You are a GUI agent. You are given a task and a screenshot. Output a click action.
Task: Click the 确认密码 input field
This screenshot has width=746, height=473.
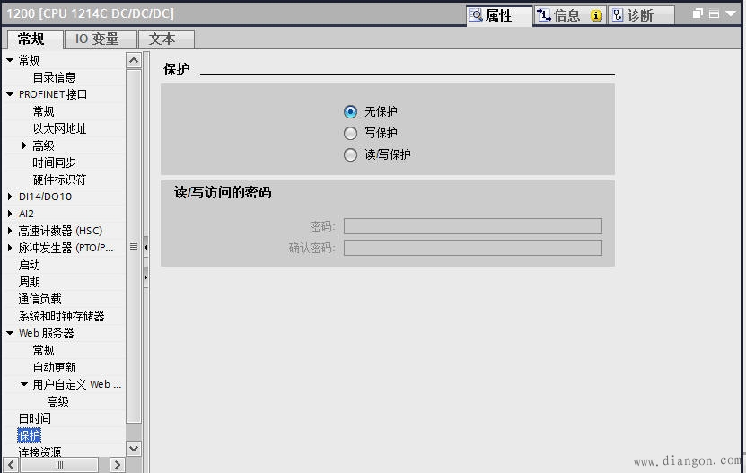click(x=472, y=248)
